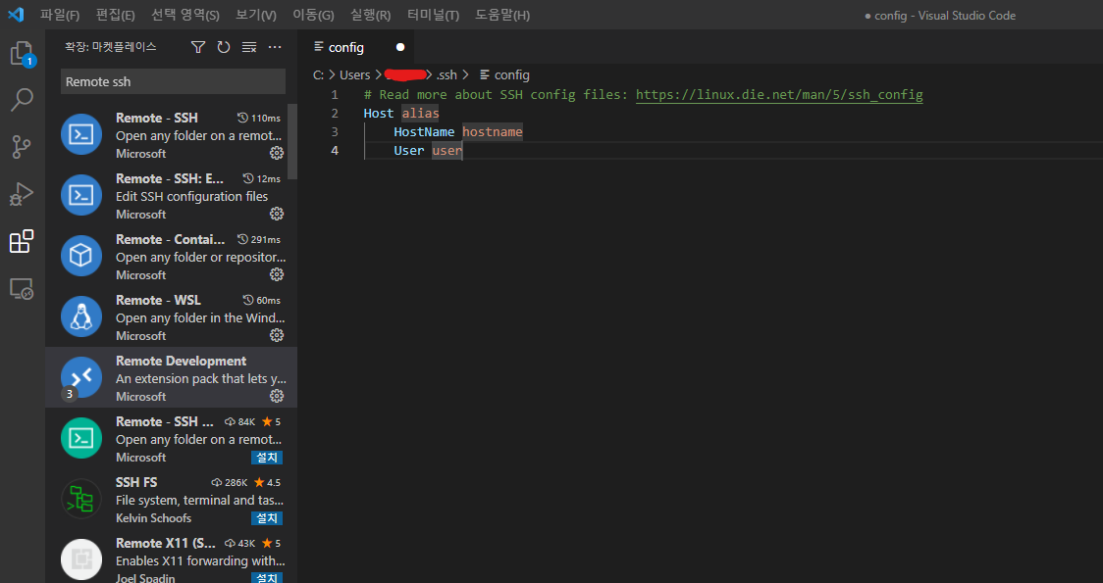Click the user value on line 4
1103x583 pixels.
tap(446, 150)
